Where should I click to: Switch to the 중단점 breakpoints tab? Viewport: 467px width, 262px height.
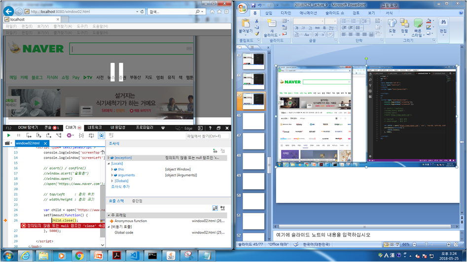137,201
